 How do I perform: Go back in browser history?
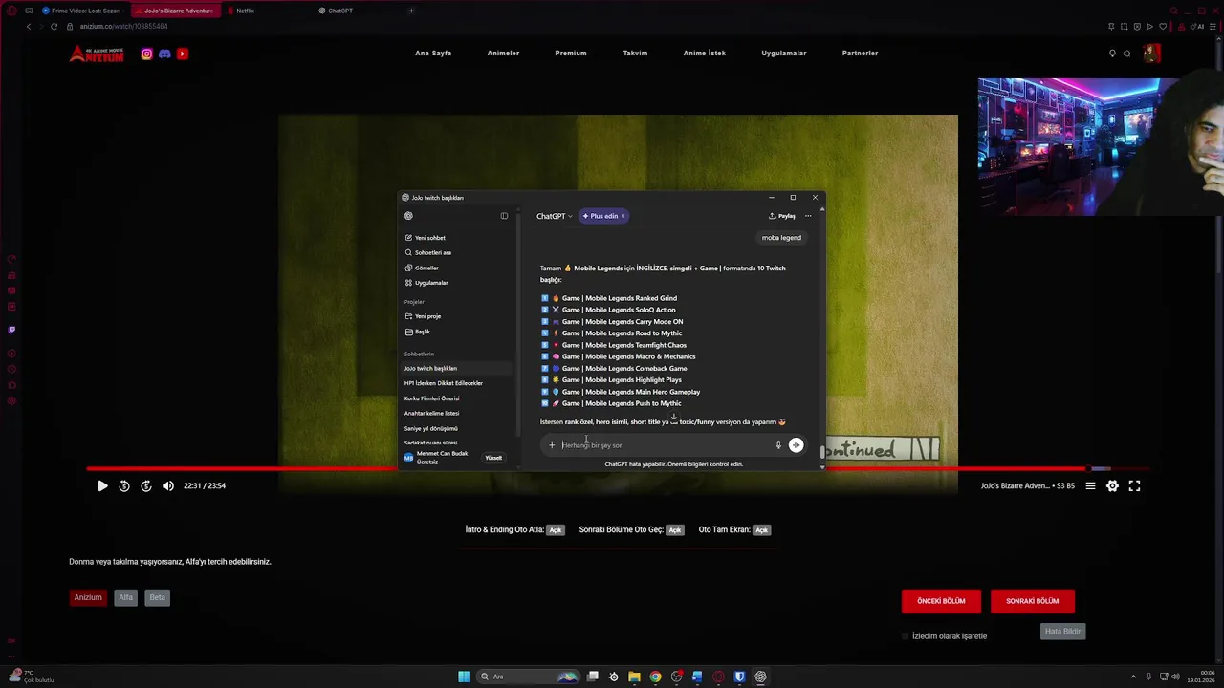pyautogui.click(x=29, y=26)
